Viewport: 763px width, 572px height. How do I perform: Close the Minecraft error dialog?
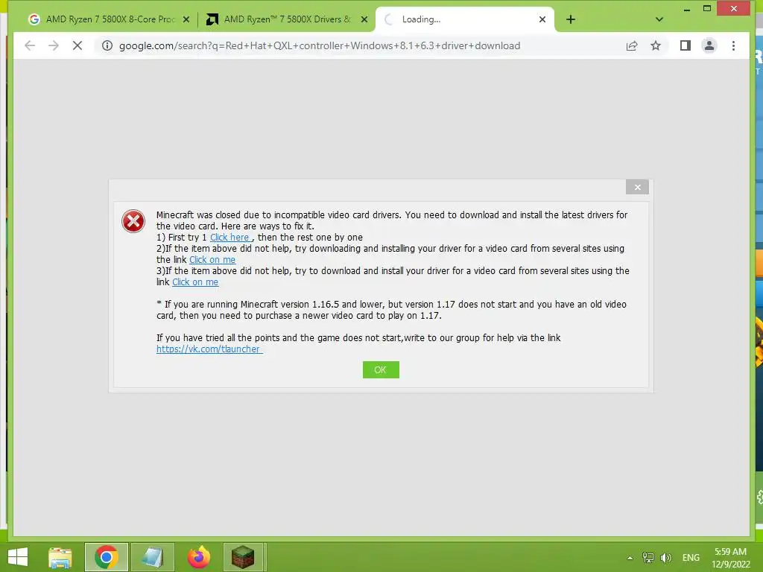638,187
